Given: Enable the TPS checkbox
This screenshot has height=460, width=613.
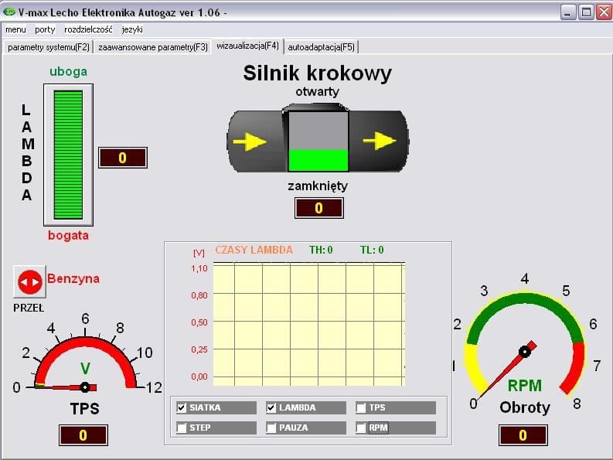Looking at the screenshot, I should click(361, 407).
